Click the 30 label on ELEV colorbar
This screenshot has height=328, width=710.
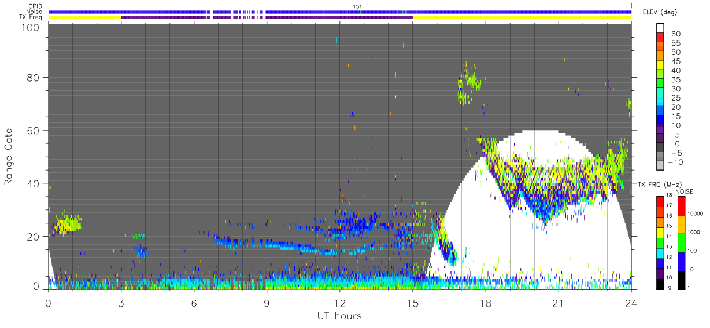[x=676, y=89]
